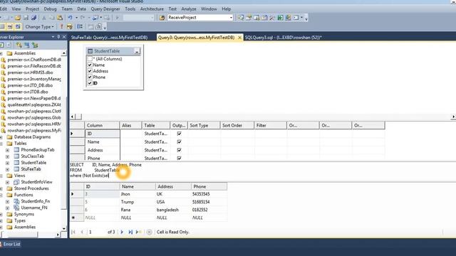The width and height of the screenshot is (456, 256).
Task: Click Name header in results grid
Action: (x=138, y=186)
